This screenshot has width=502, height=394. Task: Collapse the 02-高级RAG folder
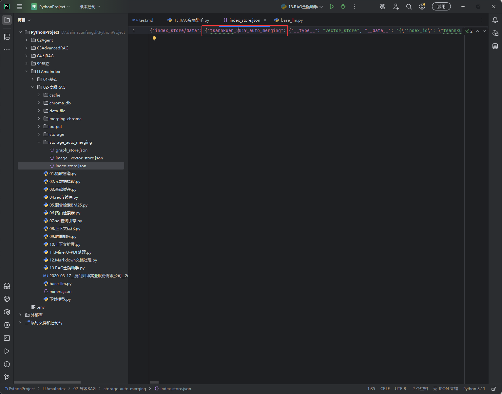click(x=33, y=87)
